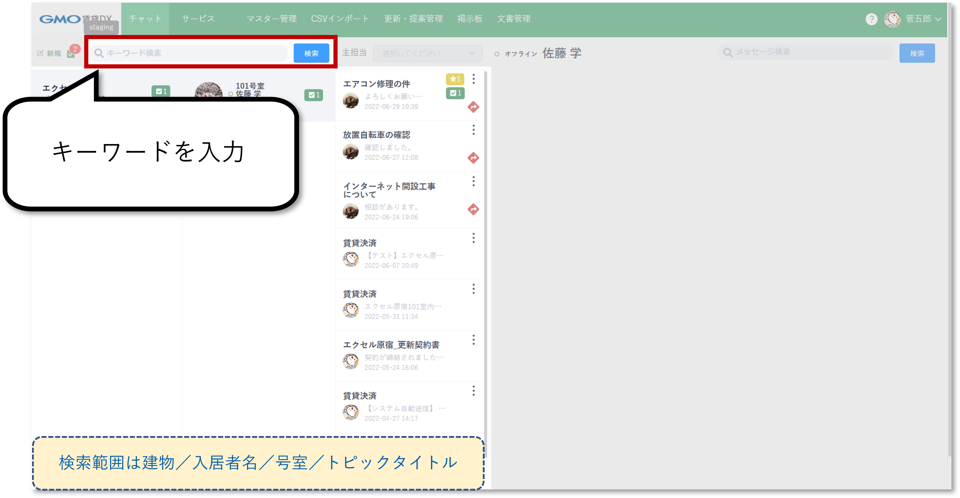This screenshot has height=498, width=960.
Task: Click the green check badge on building row
Action: pyautogui.click(x=161, y=91)
